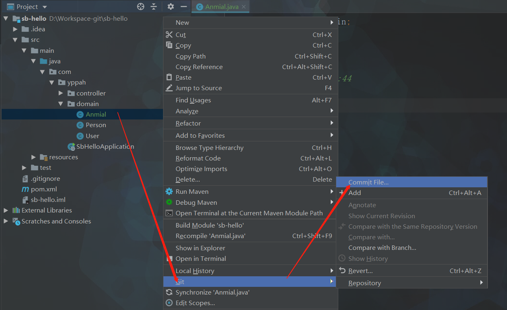
Task: Open the Project view dropdown
Action: tap(45, 7)
